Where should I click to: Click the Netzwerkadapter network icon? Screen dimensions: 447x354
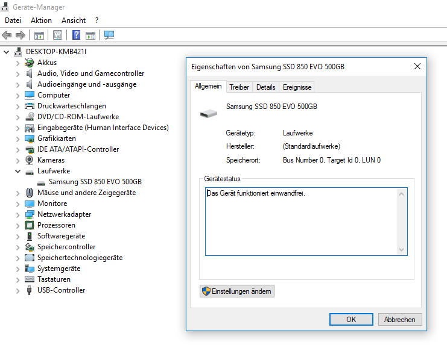30,214
